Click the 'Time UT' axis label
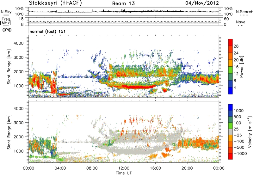253x175 pixels. 124,173
